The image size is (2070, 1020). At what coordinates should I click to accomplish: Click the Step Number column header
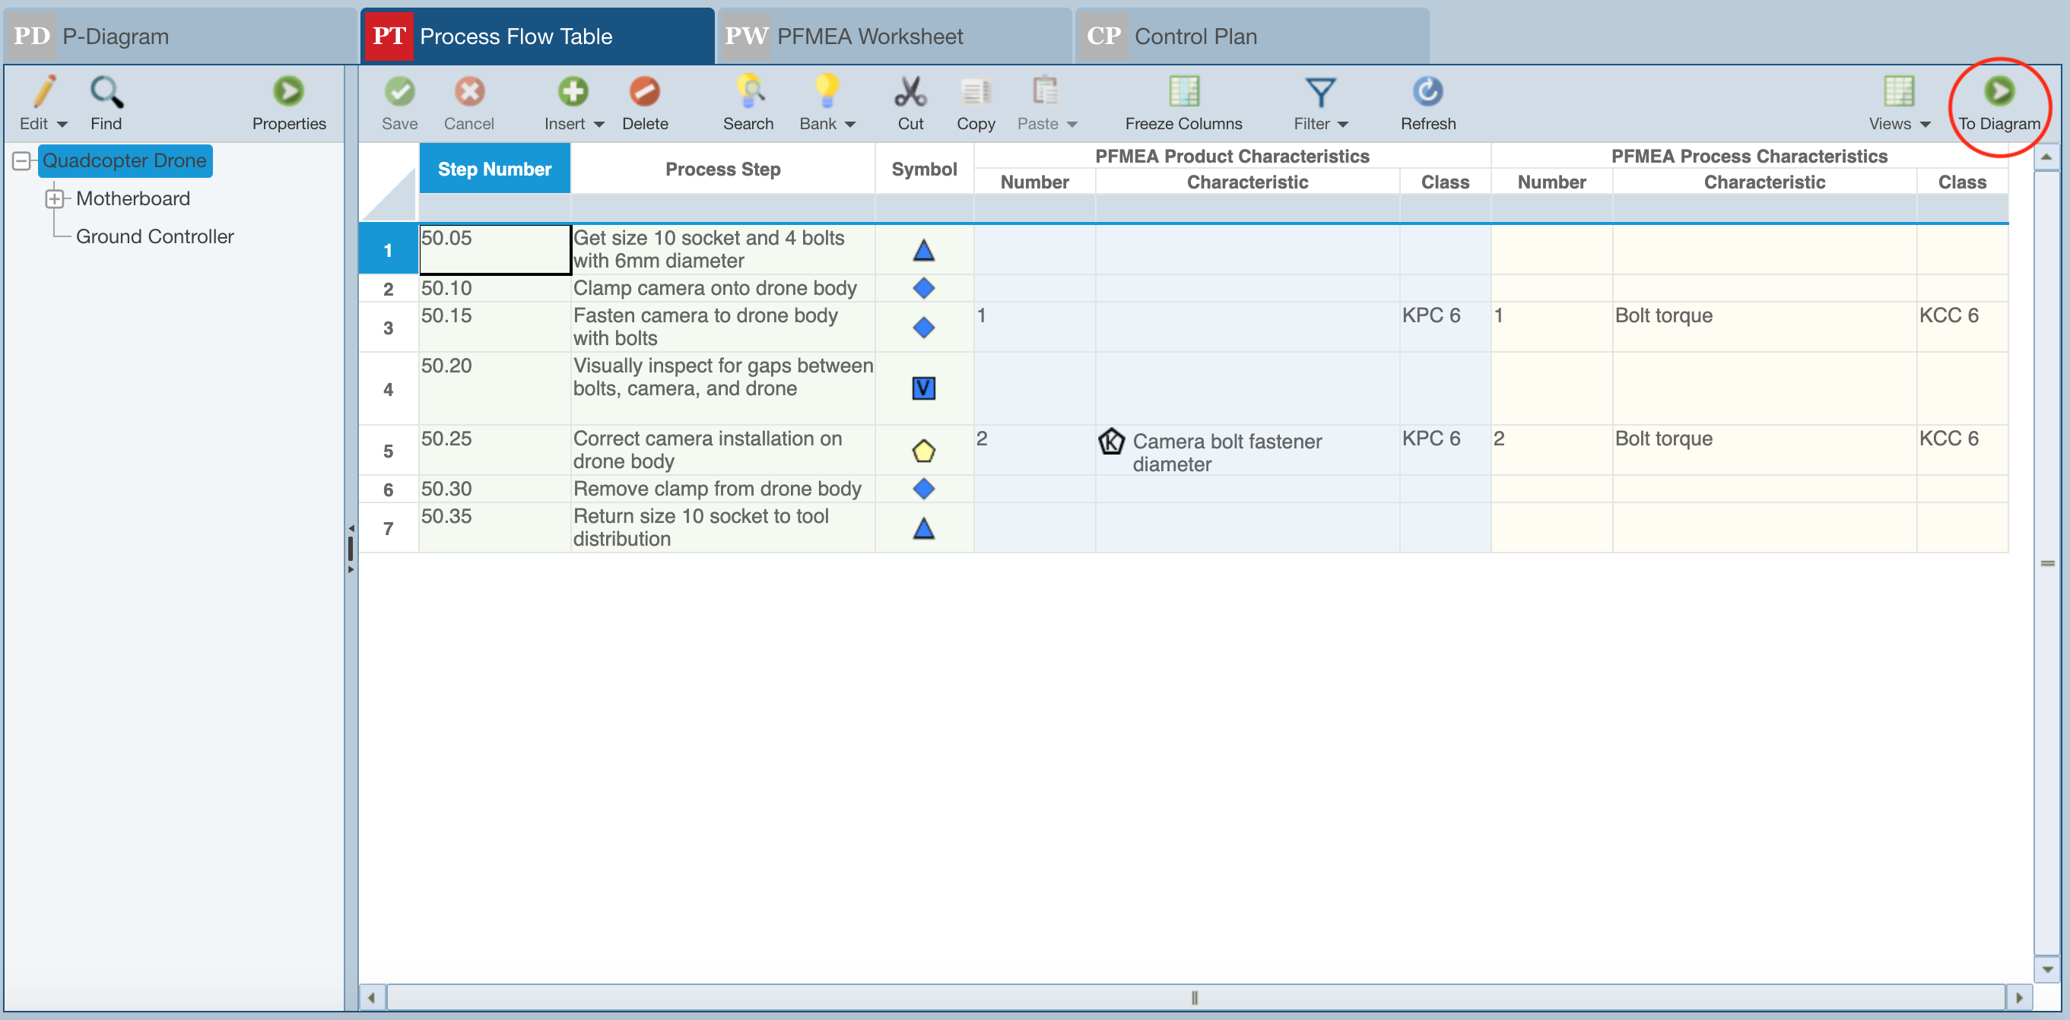click(x=494, y=169)
